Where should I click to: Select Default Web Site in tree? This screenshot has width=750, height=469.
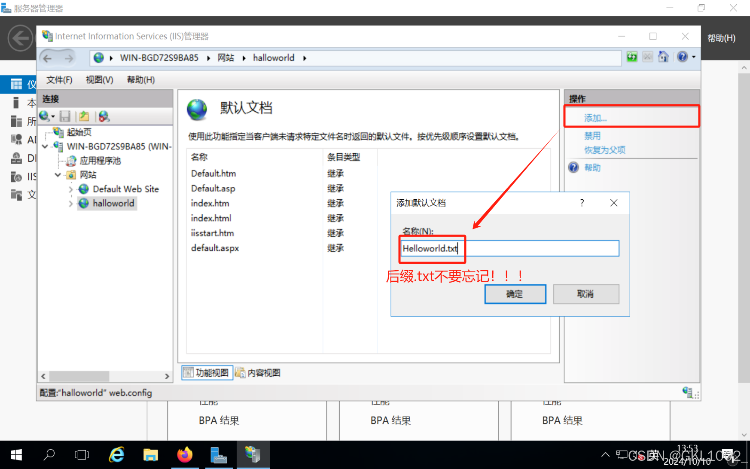click(125, 189)
